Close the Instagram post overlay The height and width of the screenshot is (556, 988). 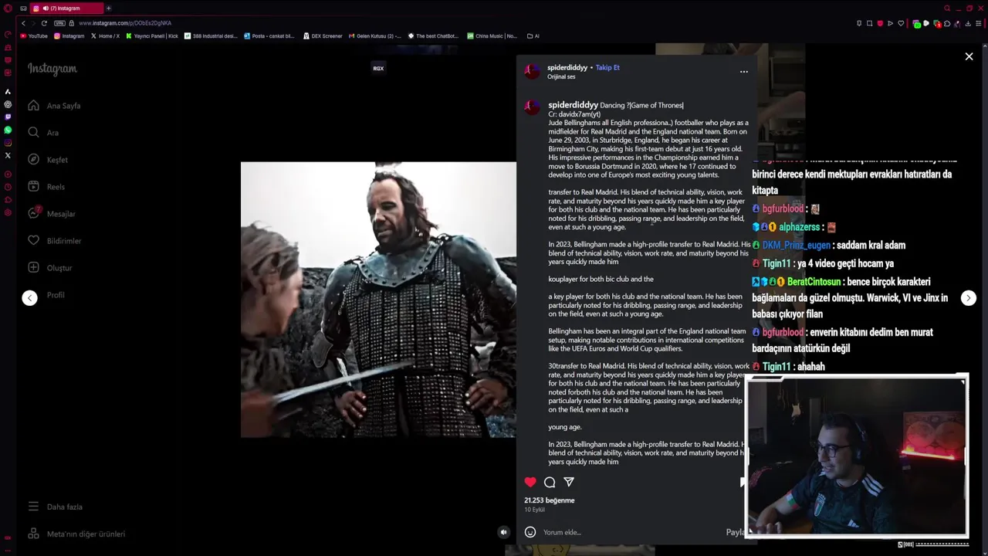click(969, 56)
